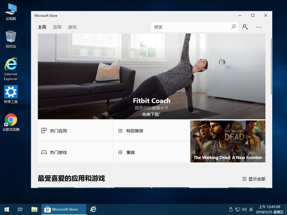The image size is (287, 215).
Task: Click the magnifier search icon
Action: click(233, 27)
